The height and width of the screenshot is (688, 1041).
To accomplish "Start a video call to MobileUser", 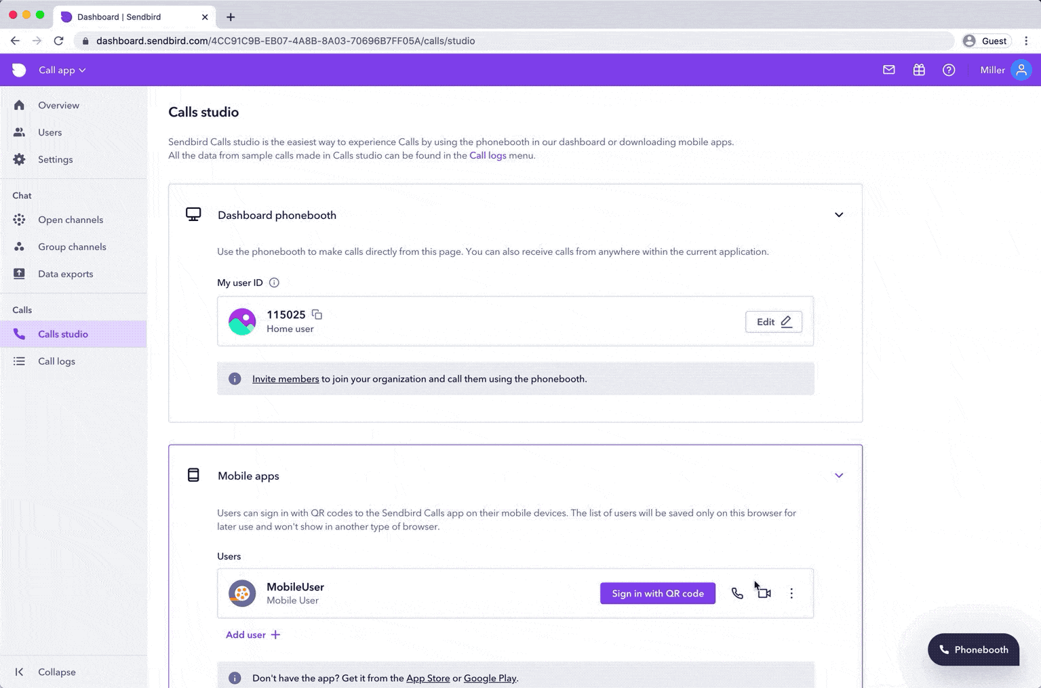I will pos(764,594).
